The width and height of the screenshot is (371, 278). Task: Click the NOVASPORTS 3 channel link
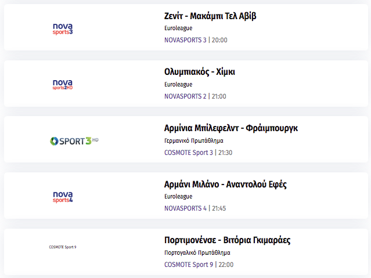coord(185,40)
